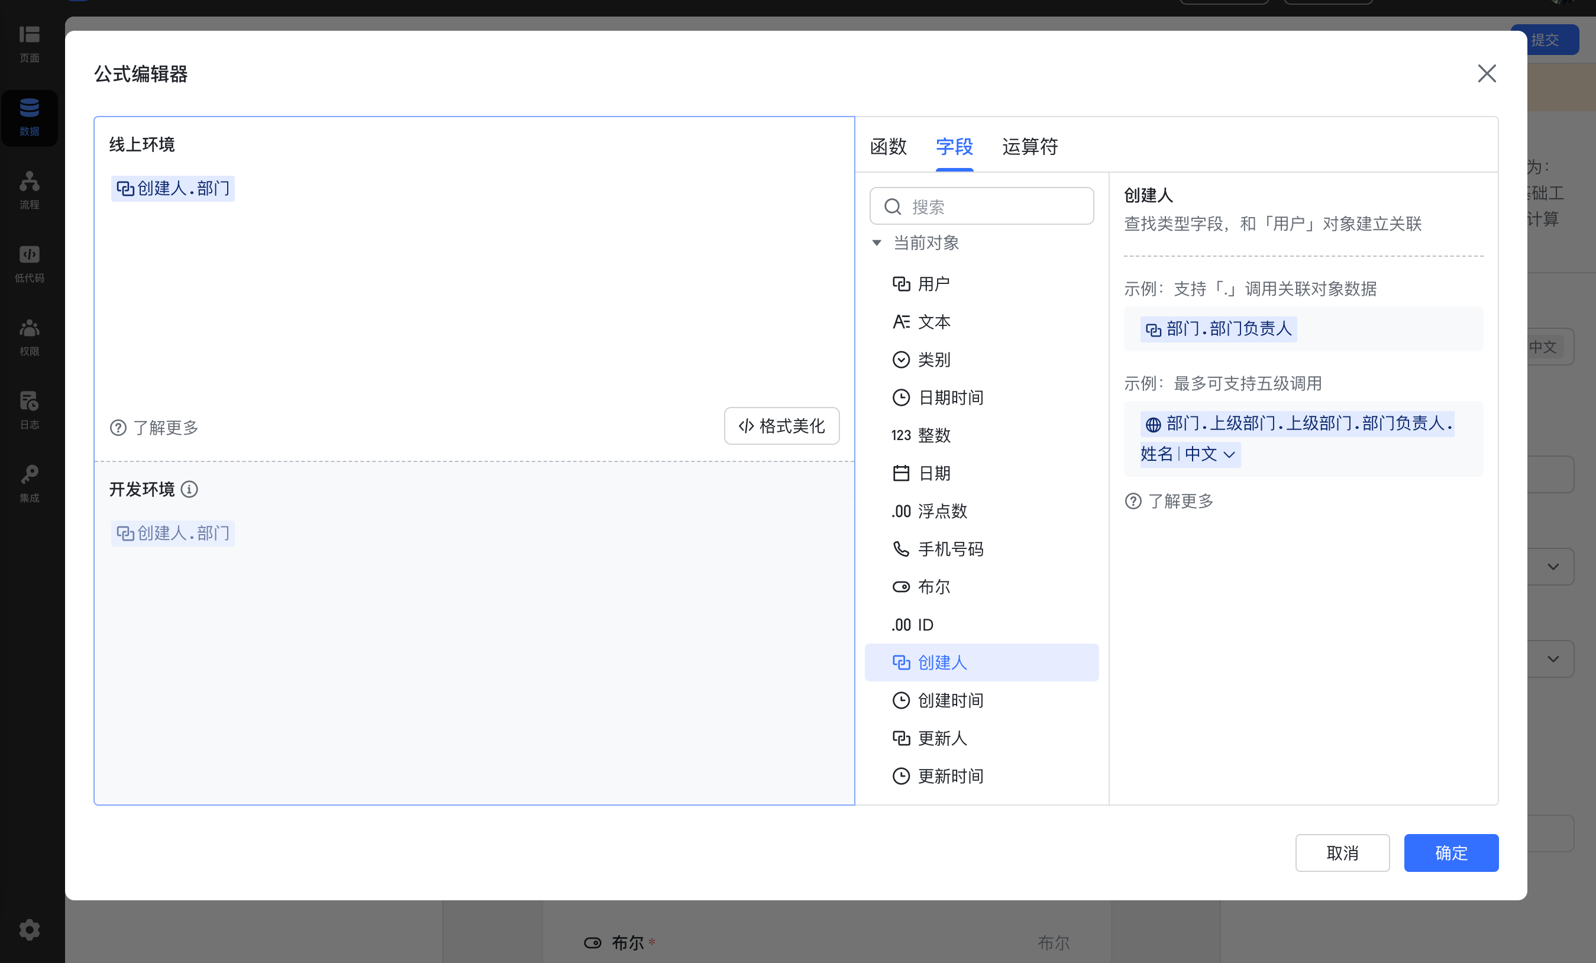Click the 格式美化 button
Image resolution: width=1596 pixels, height=963 pixels.
click(x=782, y=426)
